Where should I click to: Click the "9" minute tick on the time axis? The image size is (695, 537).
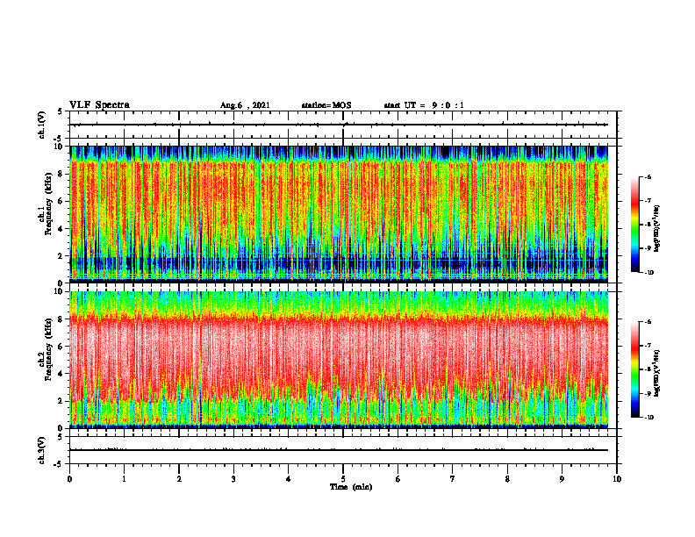[562, 479]
